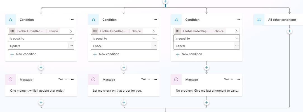Viewport: 303px width, 112px height.
Task: Add a node under All other conditions
Action: tap(290, 31)
